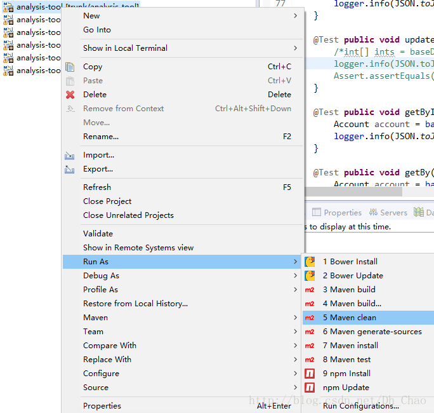This screenshot has width=434, height=413.
Task: Expand Show in Local Terminal submenu arrow
Action: [x=295, y=48]
